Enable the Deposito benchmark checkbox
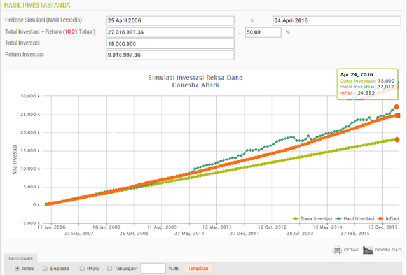407x275 pixels. click(x=45, y=269)
